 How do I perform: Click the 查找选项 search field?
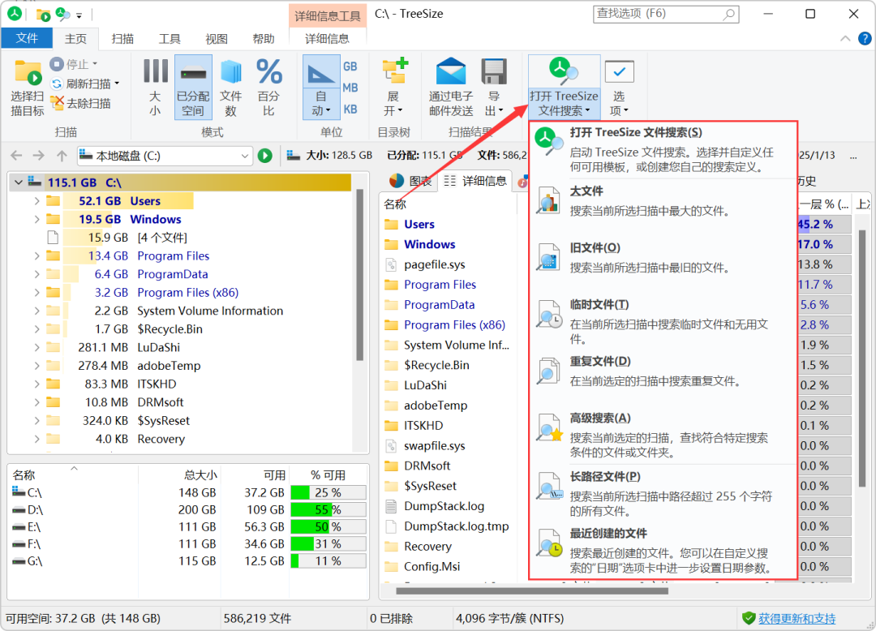(x=666, y=14)
